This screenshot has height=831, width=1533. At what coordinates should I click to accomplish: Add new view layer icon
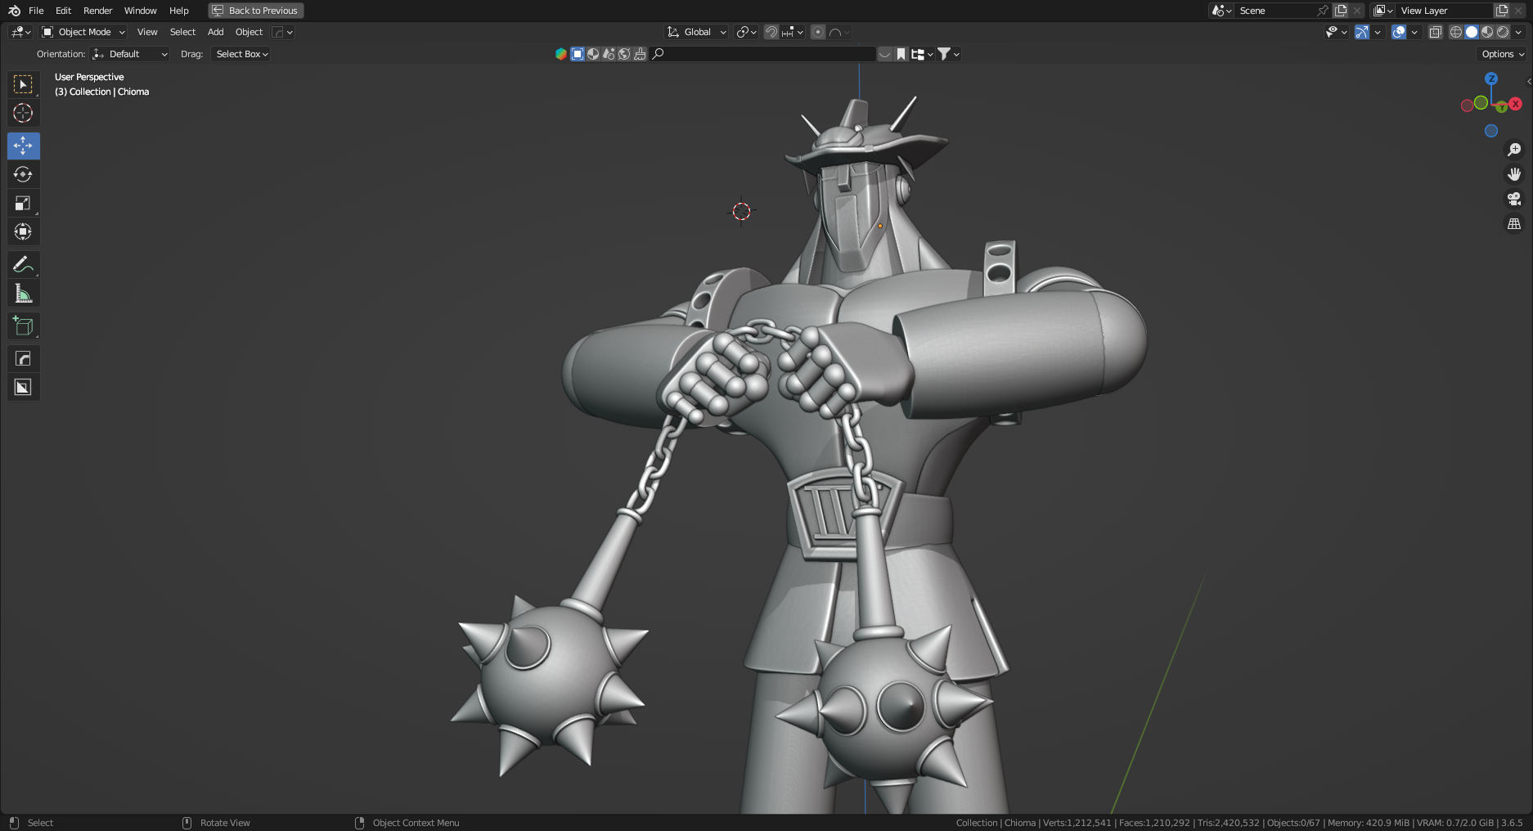1502,11
